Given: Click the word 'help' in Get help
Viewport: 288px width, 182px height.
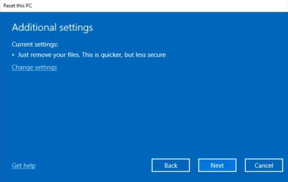Looking at the screenshot, I should pos(29,165).
